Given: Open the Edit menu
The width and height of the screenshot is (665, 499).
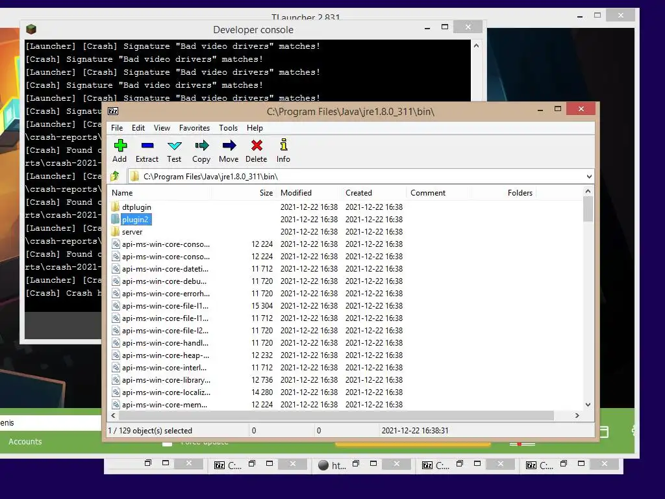Looking at the screenshot, I should pos(138,128).
